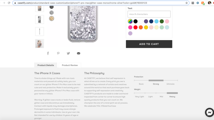Pin the product on Pinterest

[x=58, y=53]
